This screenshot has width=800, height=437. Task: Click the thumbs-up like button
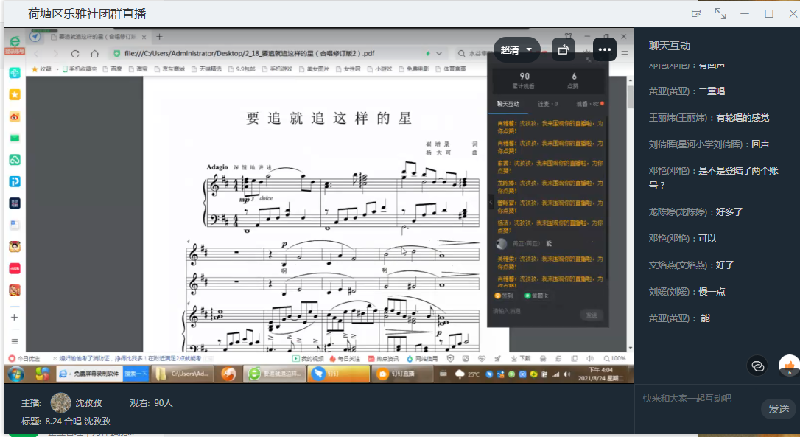tap(789, 365)
